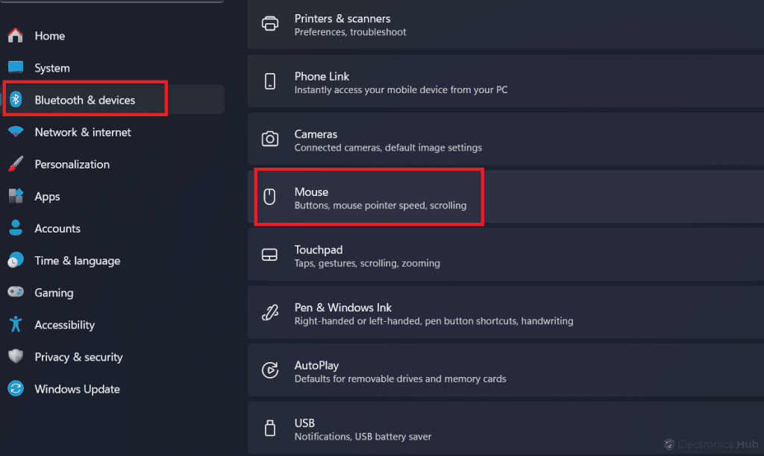Click the Network & internet Wi-Fi icon
Viewport: 764px width, 456px height.
pos(16,132)
